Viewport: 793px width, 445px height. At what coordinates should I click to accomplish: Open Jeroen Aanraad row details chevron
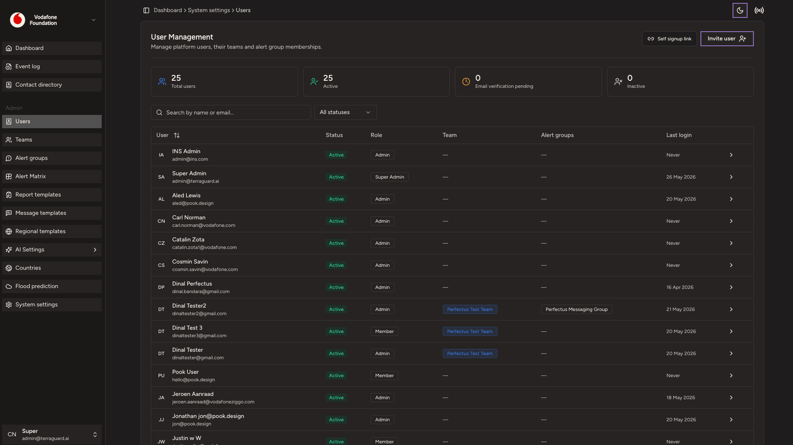[731, 398]
